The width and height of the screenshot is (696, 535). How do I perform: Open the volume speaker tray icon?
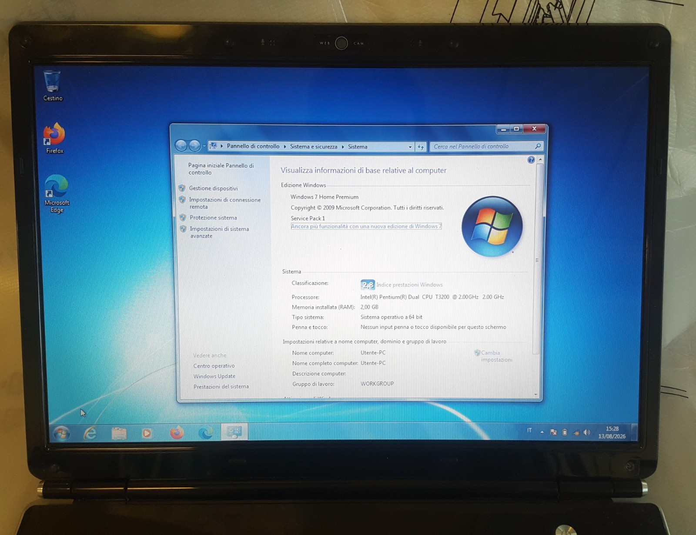[587, 432]
